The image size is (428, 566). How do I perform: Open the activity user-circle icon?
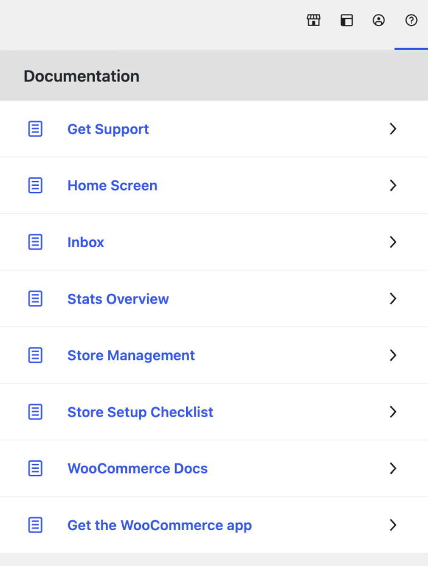click(379, 20)
